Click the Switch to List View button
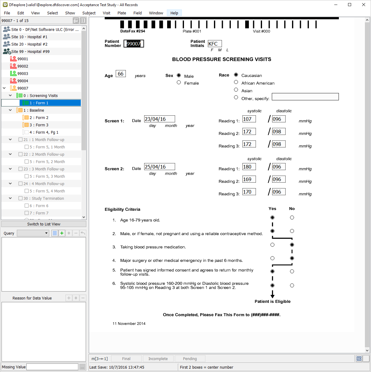The height and width of the screenshot is (372, 371). [44, 224]
